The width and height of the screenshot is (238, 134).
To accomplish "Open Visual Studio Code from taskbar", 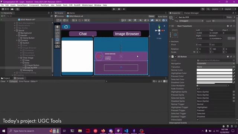I will 126,131.
